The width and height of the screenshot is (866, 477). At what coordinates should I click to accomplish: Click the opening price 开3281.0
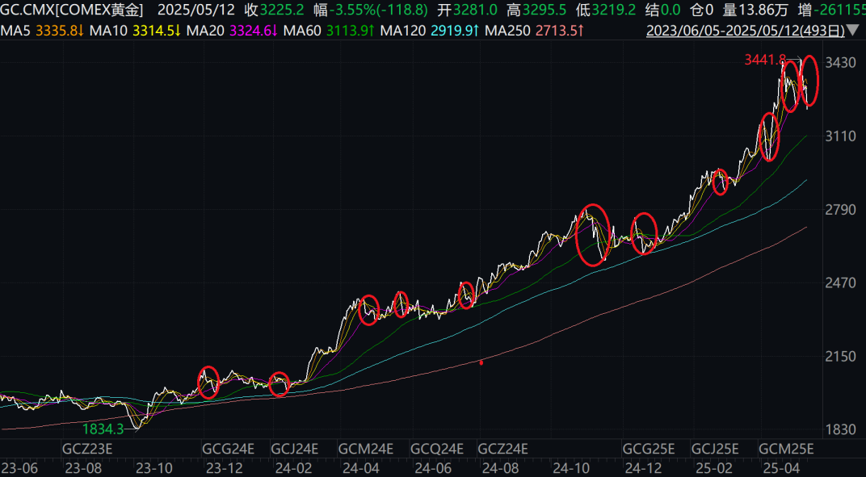coord(467,10)
